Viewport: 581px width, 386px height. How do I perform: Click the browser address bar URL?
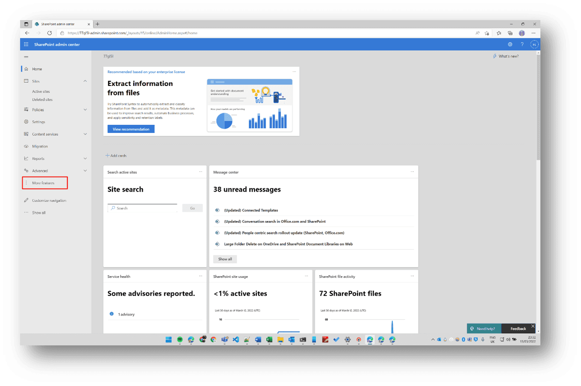pos(133,33)
